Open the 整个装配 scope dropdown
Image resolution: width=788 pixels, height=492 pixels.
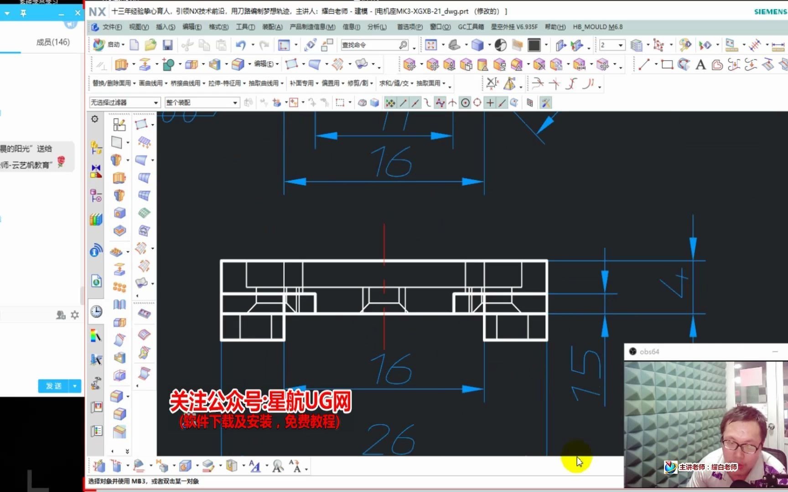point(202,102)
